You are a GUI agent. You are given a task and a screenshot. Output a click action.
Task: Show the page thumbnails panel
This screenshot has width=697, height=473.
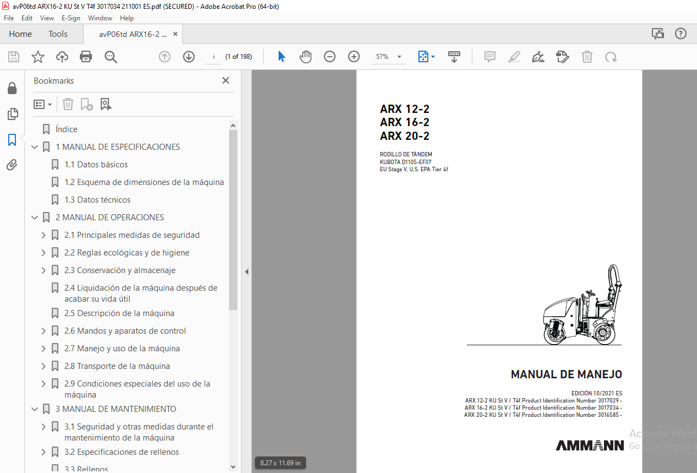[x=12, y=114]
